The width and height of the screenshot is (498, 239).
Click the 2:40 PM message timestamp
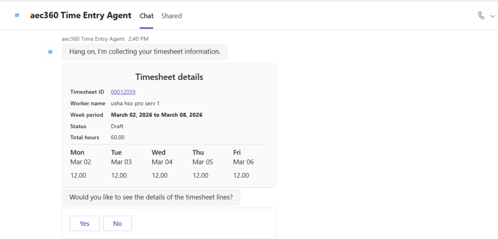click(x=138, y=39)
